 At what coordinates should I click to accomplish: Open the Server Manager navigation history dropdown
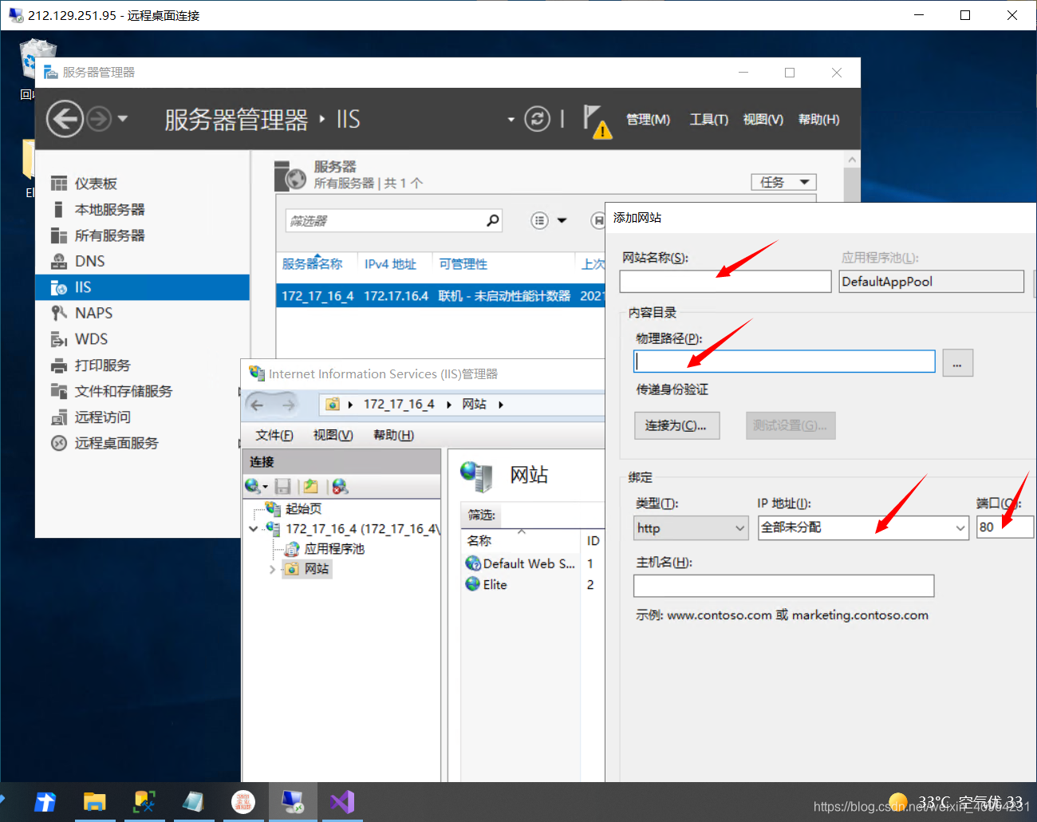tap(123, 119)
